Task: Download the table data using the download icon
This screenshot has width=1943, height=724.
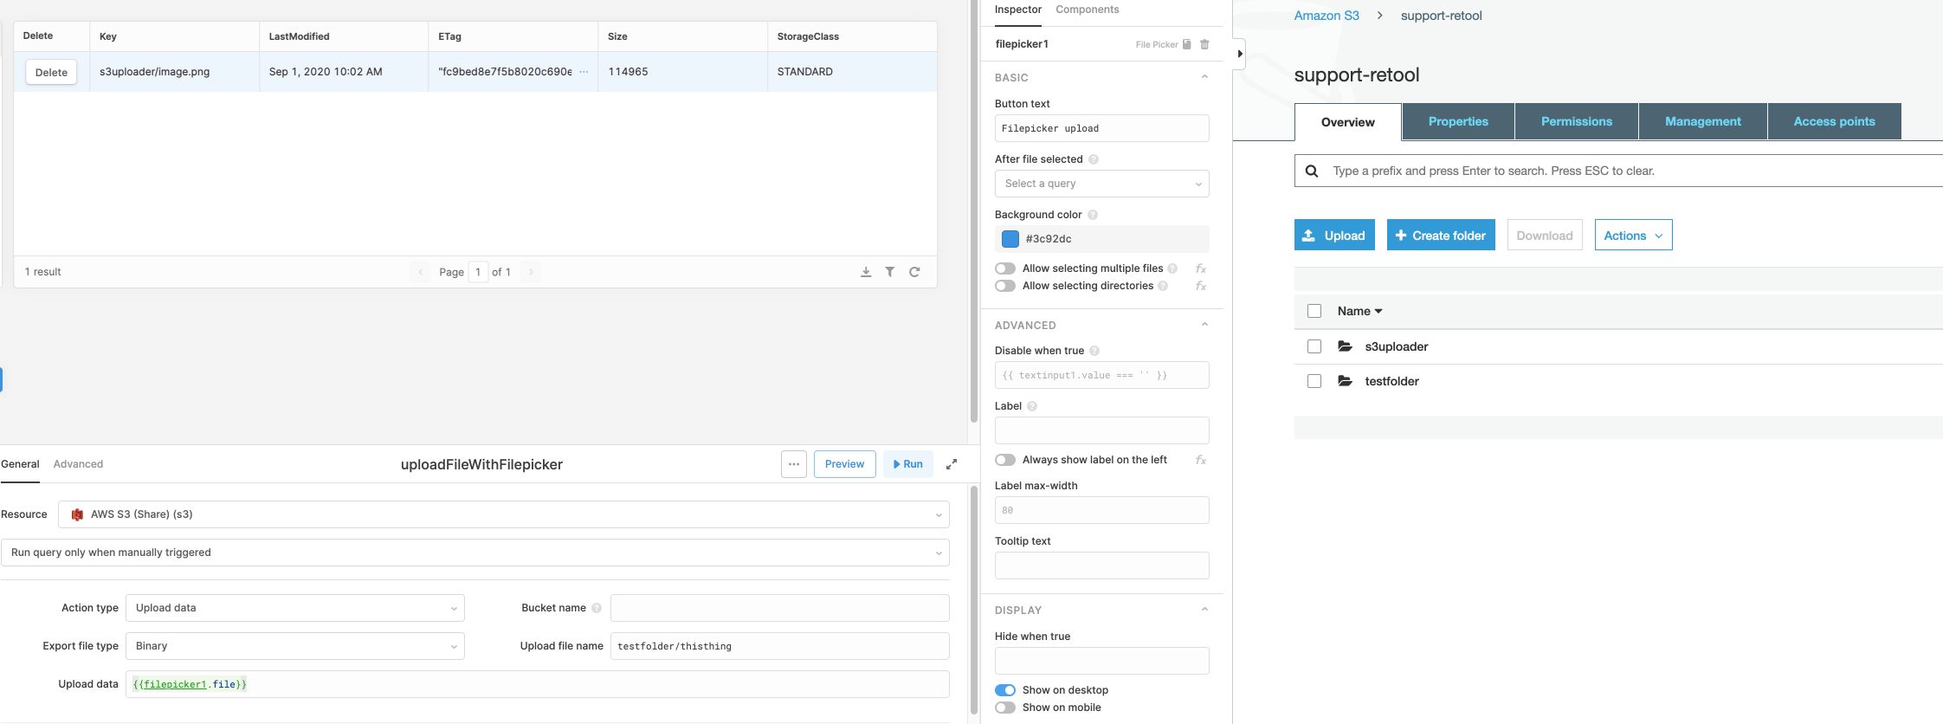Action: 866,272
